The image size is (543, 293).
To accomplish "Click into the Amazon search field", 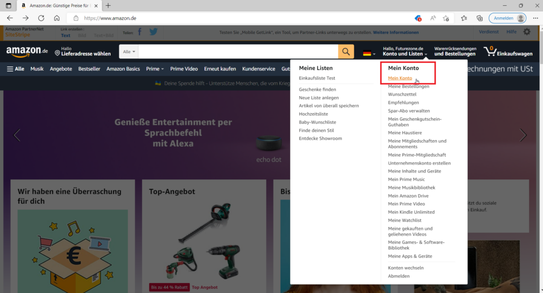I will (238, 51).
